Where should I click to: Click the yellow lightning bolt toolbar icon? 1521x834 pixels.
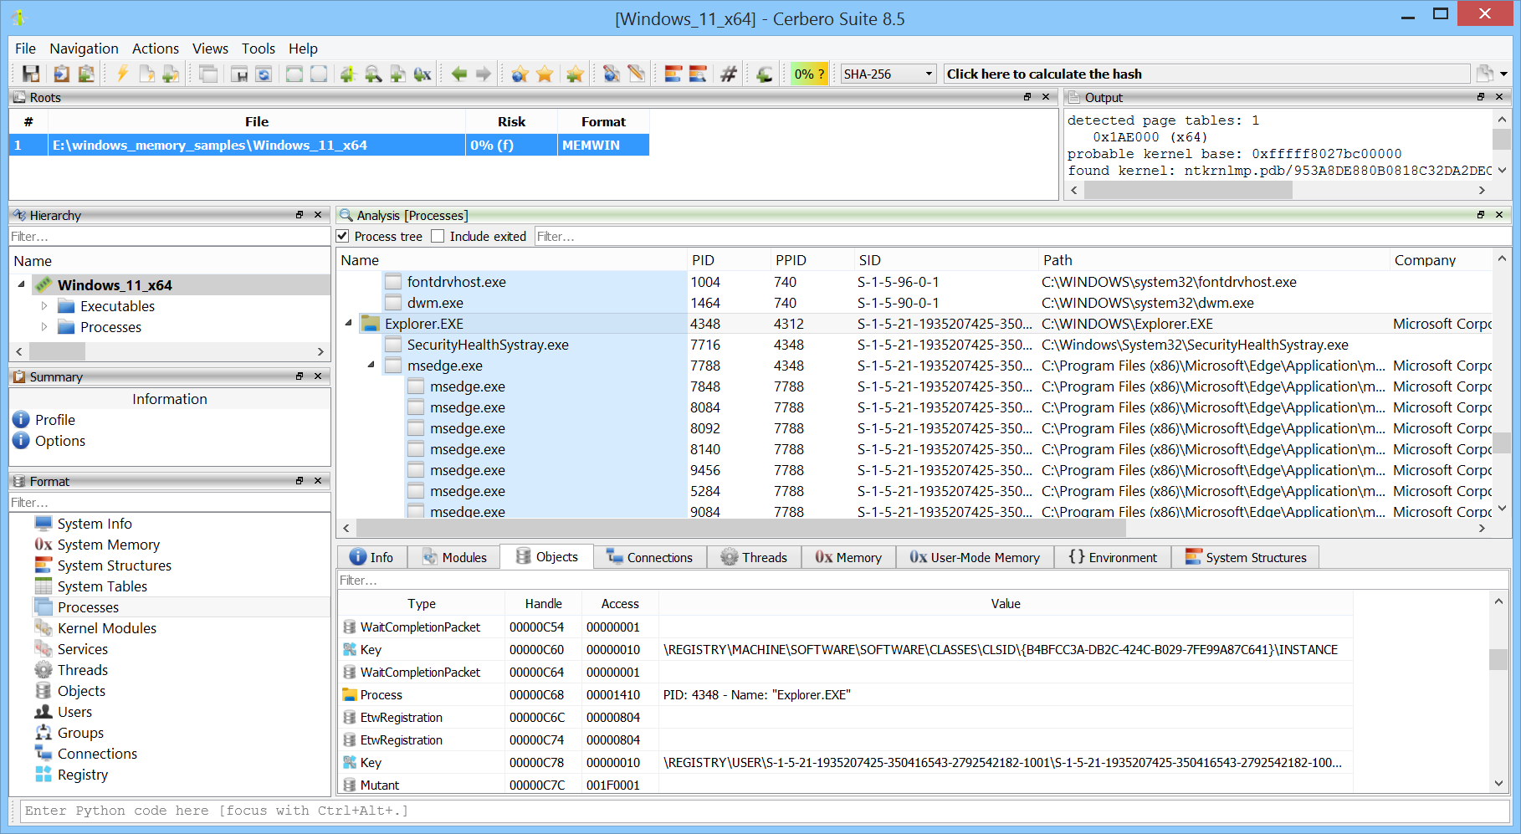122,74
